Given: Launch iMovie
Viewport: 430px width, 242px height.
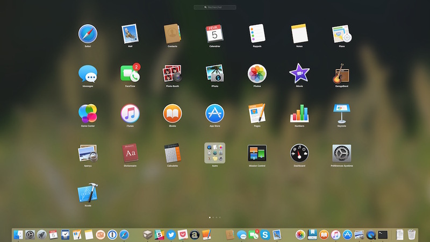Looking at the screenshot, I should 299,73.
